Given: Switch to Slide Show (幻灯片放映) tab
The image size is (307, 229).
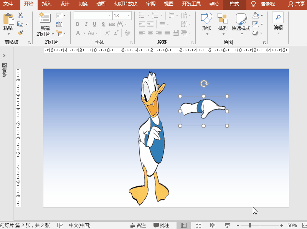Looking at the screenshot, I should click(126, 4).
